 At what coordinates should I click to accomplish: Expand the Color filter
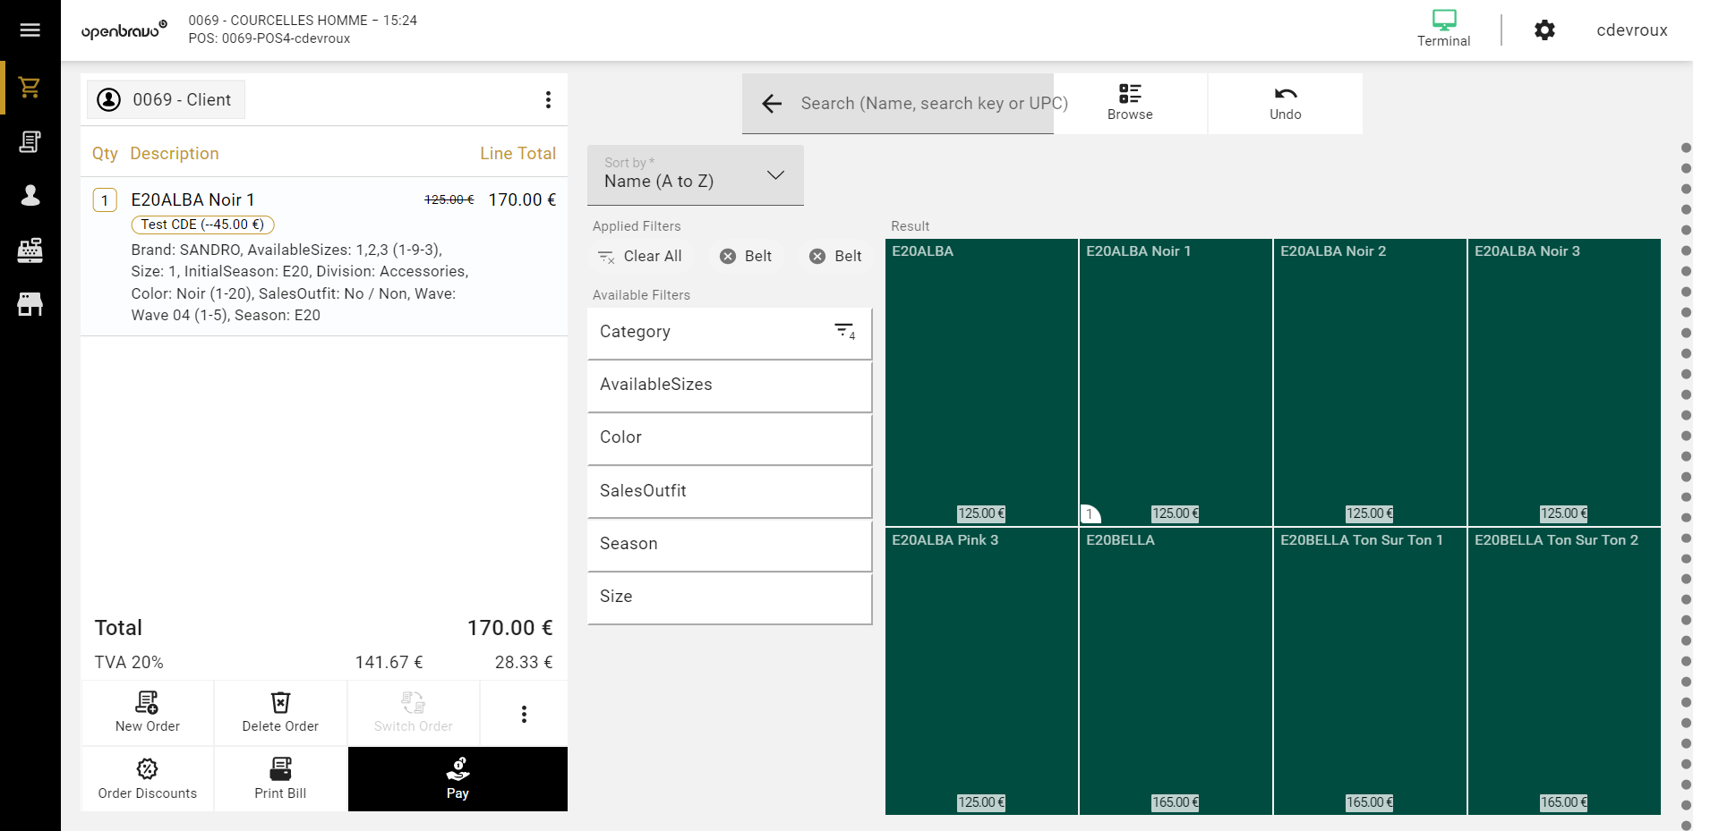click(x=729, y=437)
